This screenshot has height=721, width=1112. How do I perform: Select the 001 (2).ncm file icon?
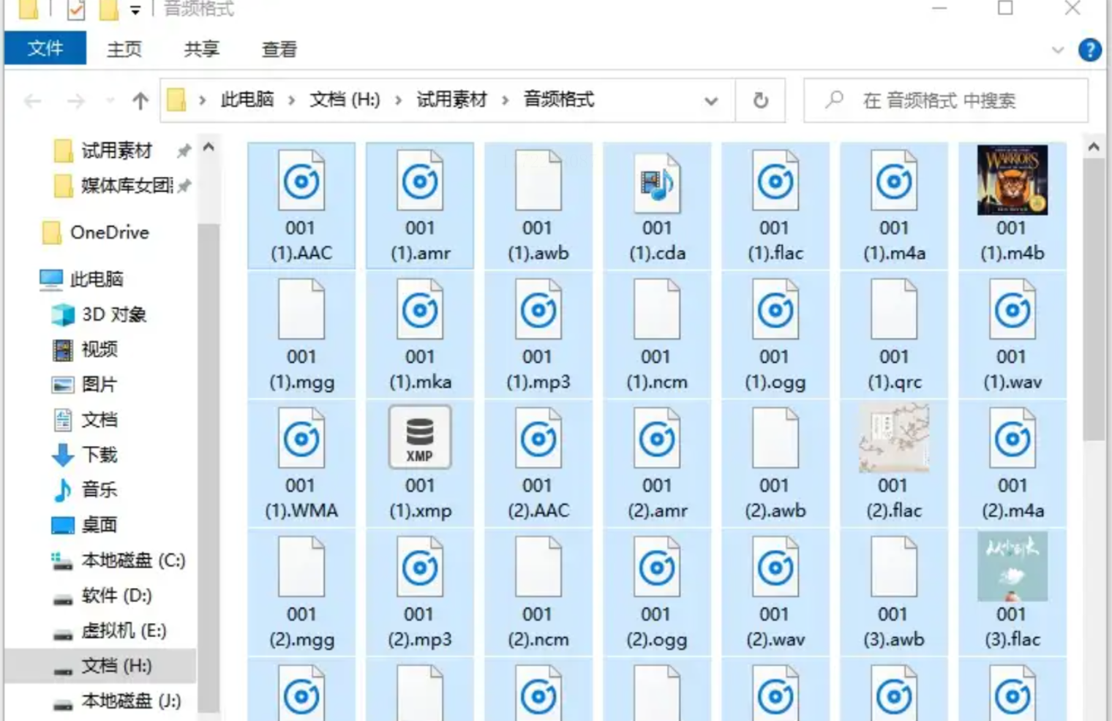(538, 567)
